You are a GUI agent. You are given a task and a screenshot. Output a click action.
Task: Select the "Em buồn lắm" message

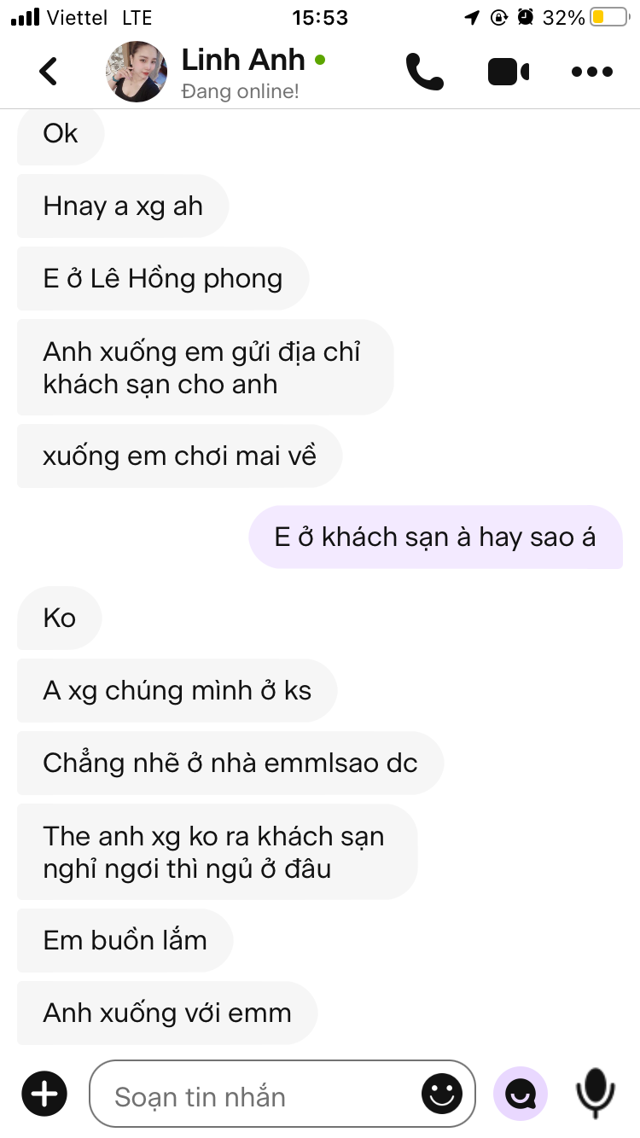(125, 940)
